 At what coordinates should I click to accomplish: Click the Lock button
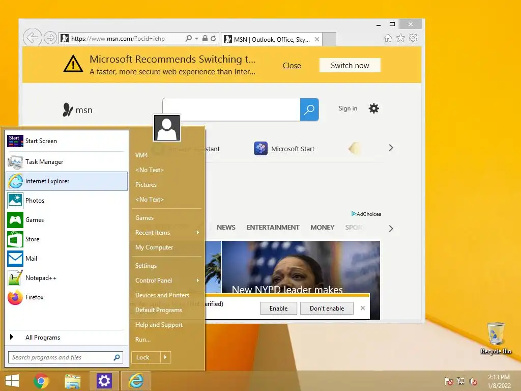click(146, 357)
